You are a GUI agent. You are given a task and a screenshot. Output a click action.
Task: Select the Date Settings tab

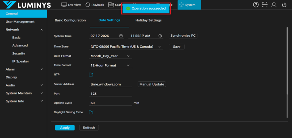[x=109, y=20]
